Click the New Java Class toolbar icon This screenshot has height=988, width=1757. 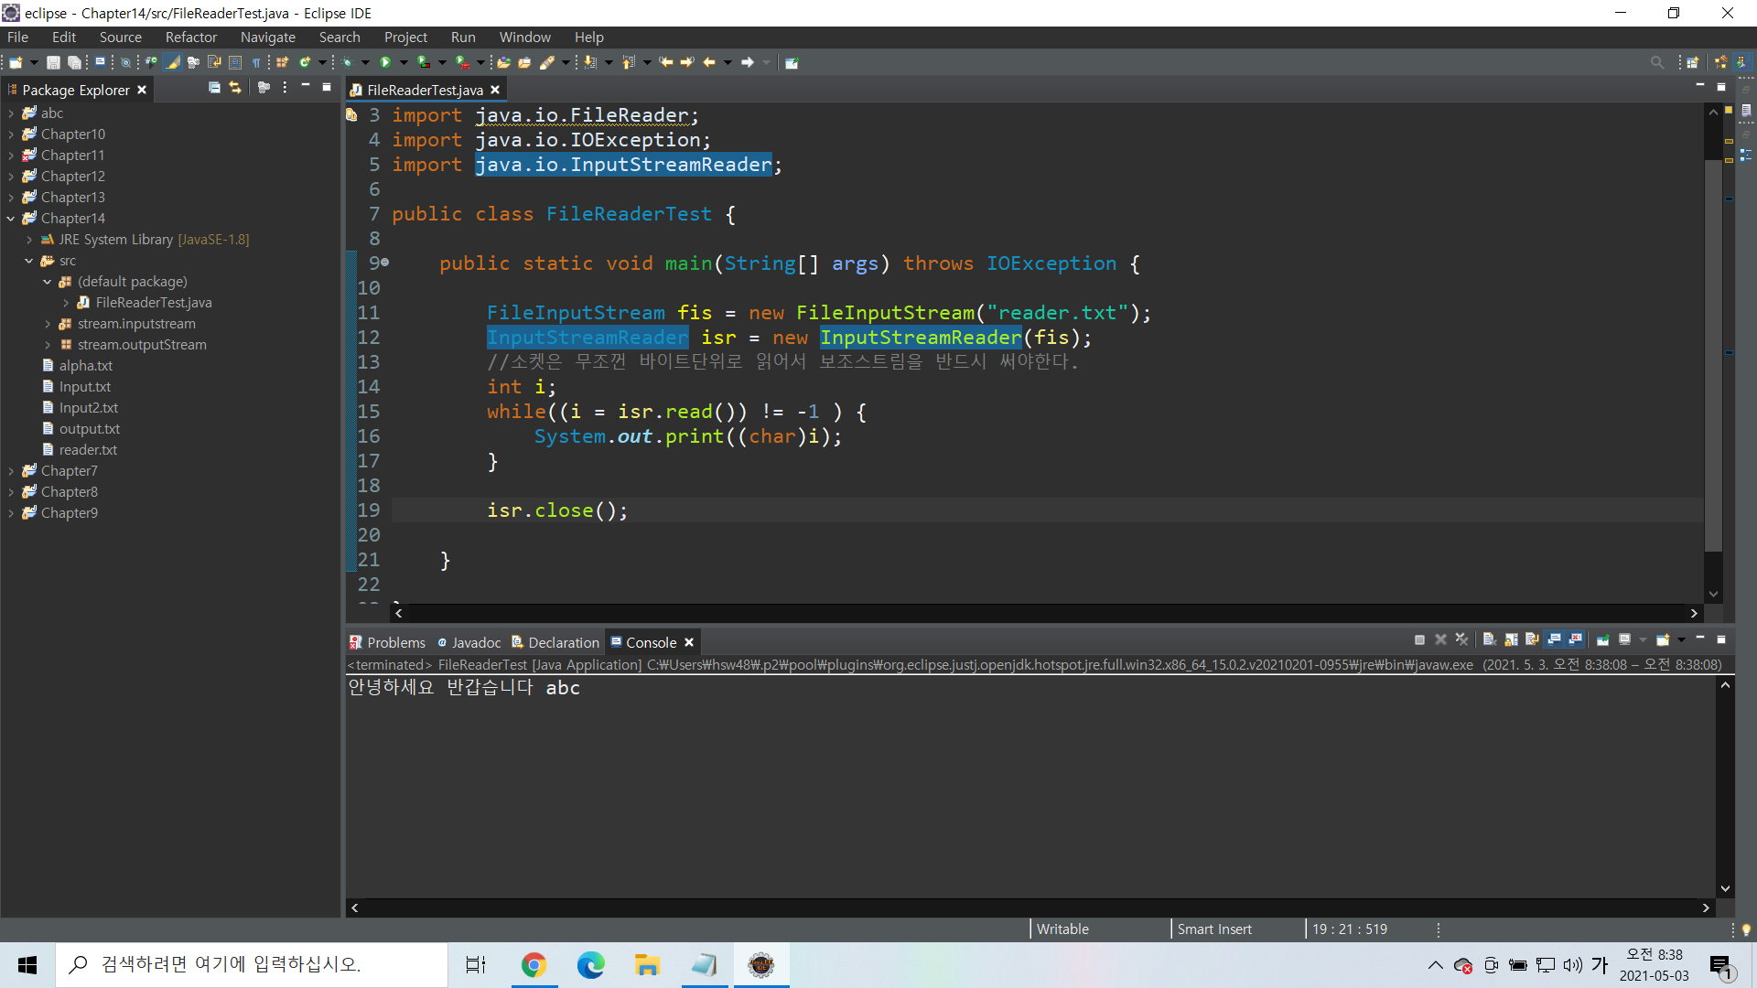point(305,62)
